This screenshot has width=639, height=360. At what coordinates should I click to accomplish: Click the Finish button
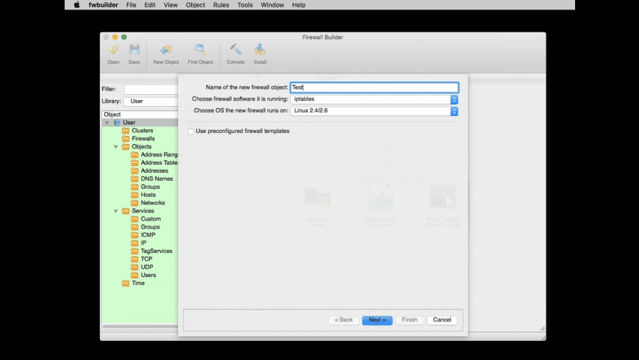(410, 320)
